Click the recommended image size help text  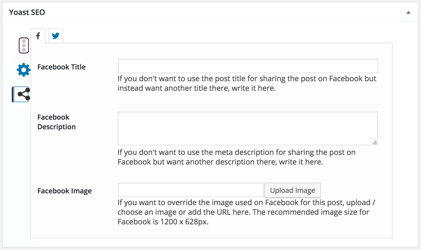tap(246, 212)
